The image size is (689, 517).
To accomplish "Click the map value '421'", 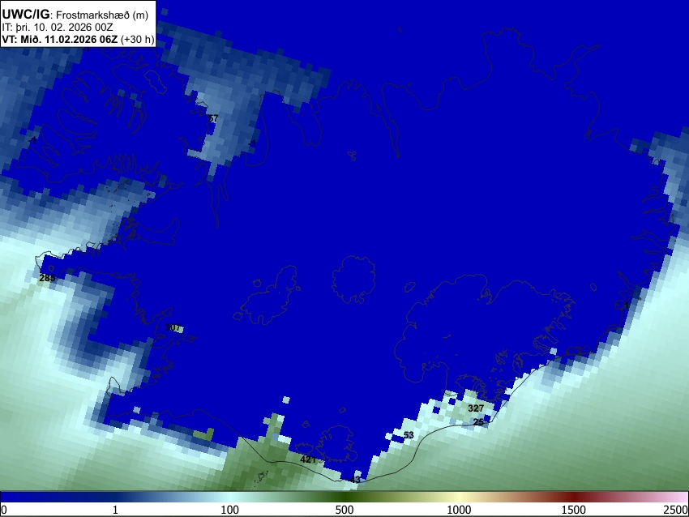I will click(308, 459).
